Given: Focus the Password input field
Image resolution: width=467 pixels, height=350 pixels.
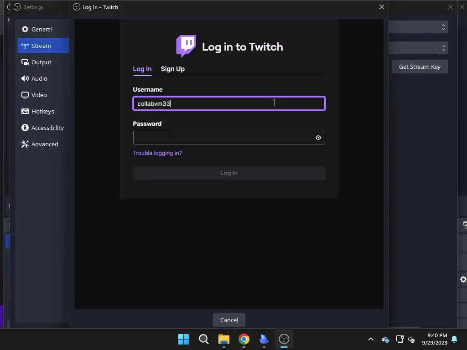Looking at the screenshot, I should pos(229,138).
